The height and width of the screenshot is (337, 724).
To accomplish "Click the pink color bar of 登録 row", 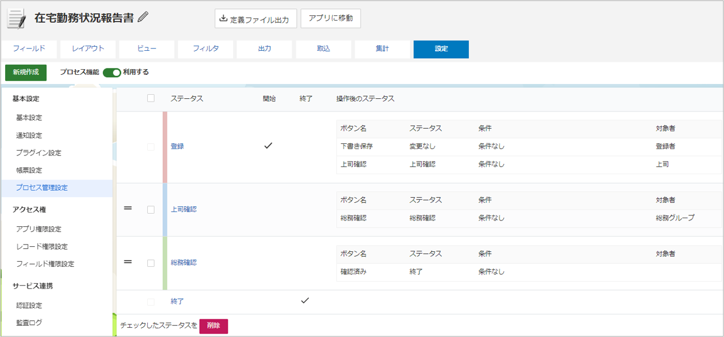I will [x=165, y=147].
